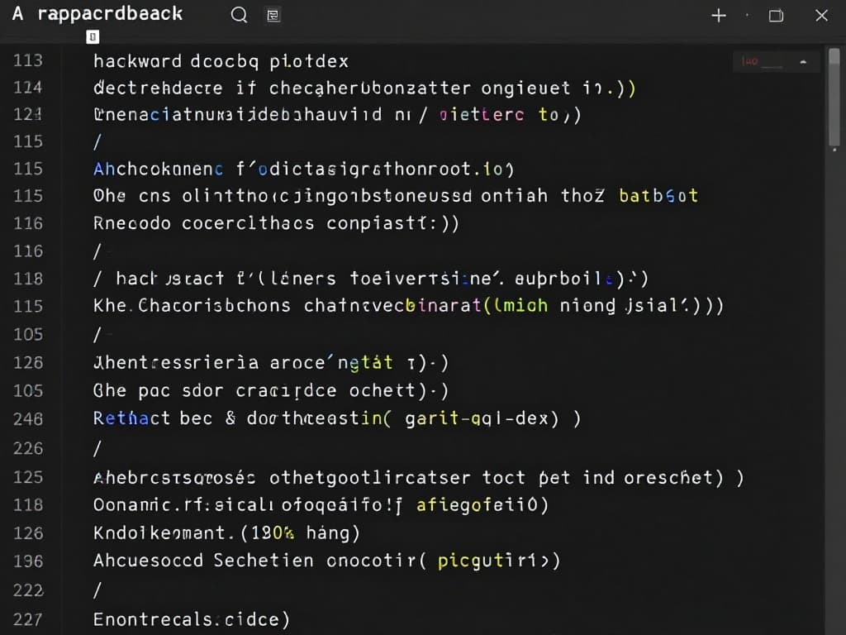Click line number 196
The width and height of the screenshot is (846, 635).
(x=27, y=561)
